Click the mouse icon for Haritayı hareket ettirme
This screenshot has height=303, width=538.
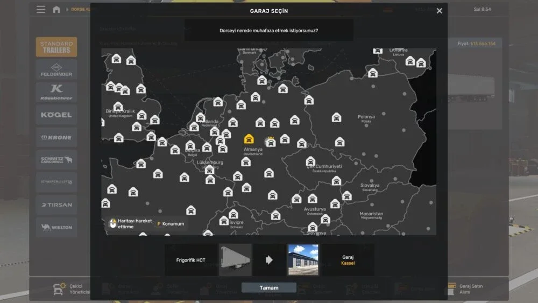pos(112,223)
